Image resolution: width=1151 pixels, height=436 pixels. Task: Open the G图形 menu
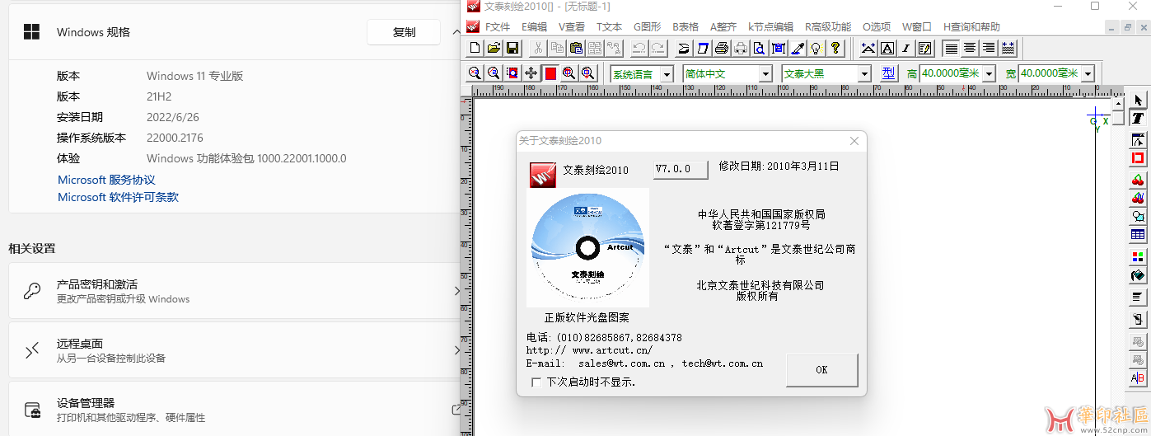[647, 27]
